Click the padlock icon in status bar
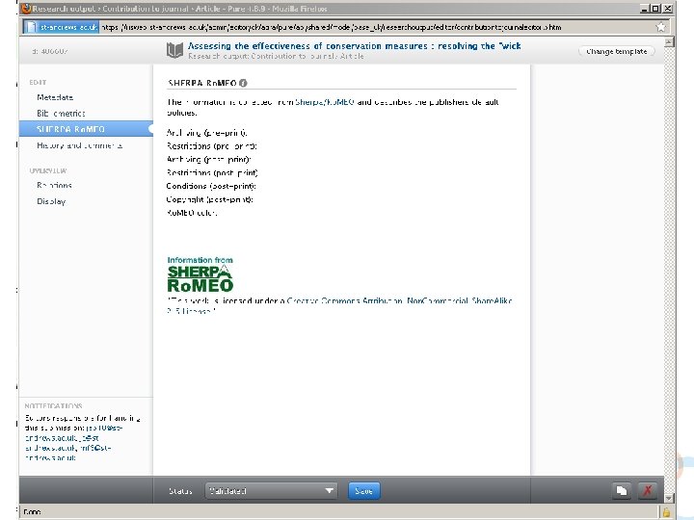This screenshot has width=694, height=520. tap(666, 512)
